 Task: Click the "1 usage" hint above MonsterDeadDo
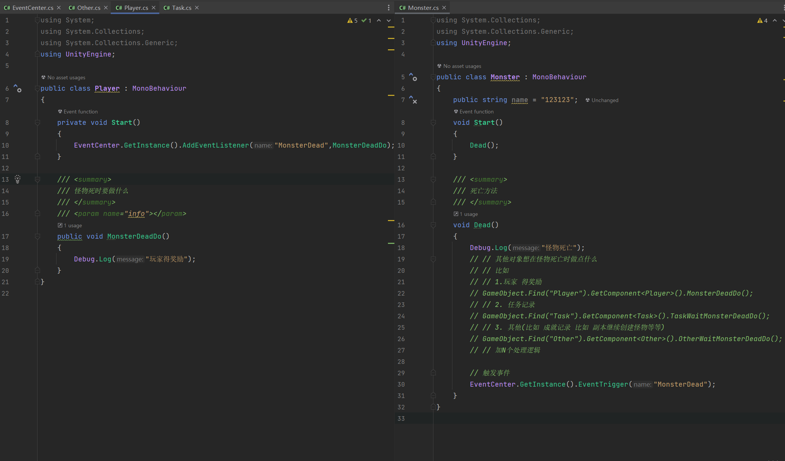tap(72, 225)
